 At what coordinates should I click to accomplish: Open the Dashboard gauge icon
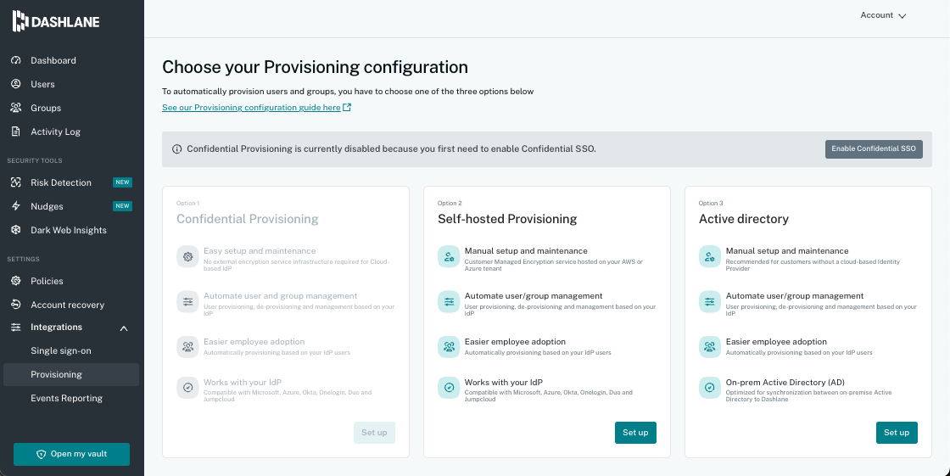(x=15, y=60)
